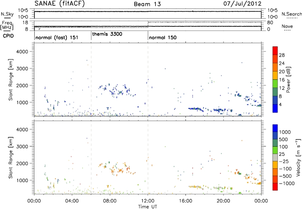Select the N.Sky legend label
The width and height of the screenshot is (302, 209).
(7, 14)
